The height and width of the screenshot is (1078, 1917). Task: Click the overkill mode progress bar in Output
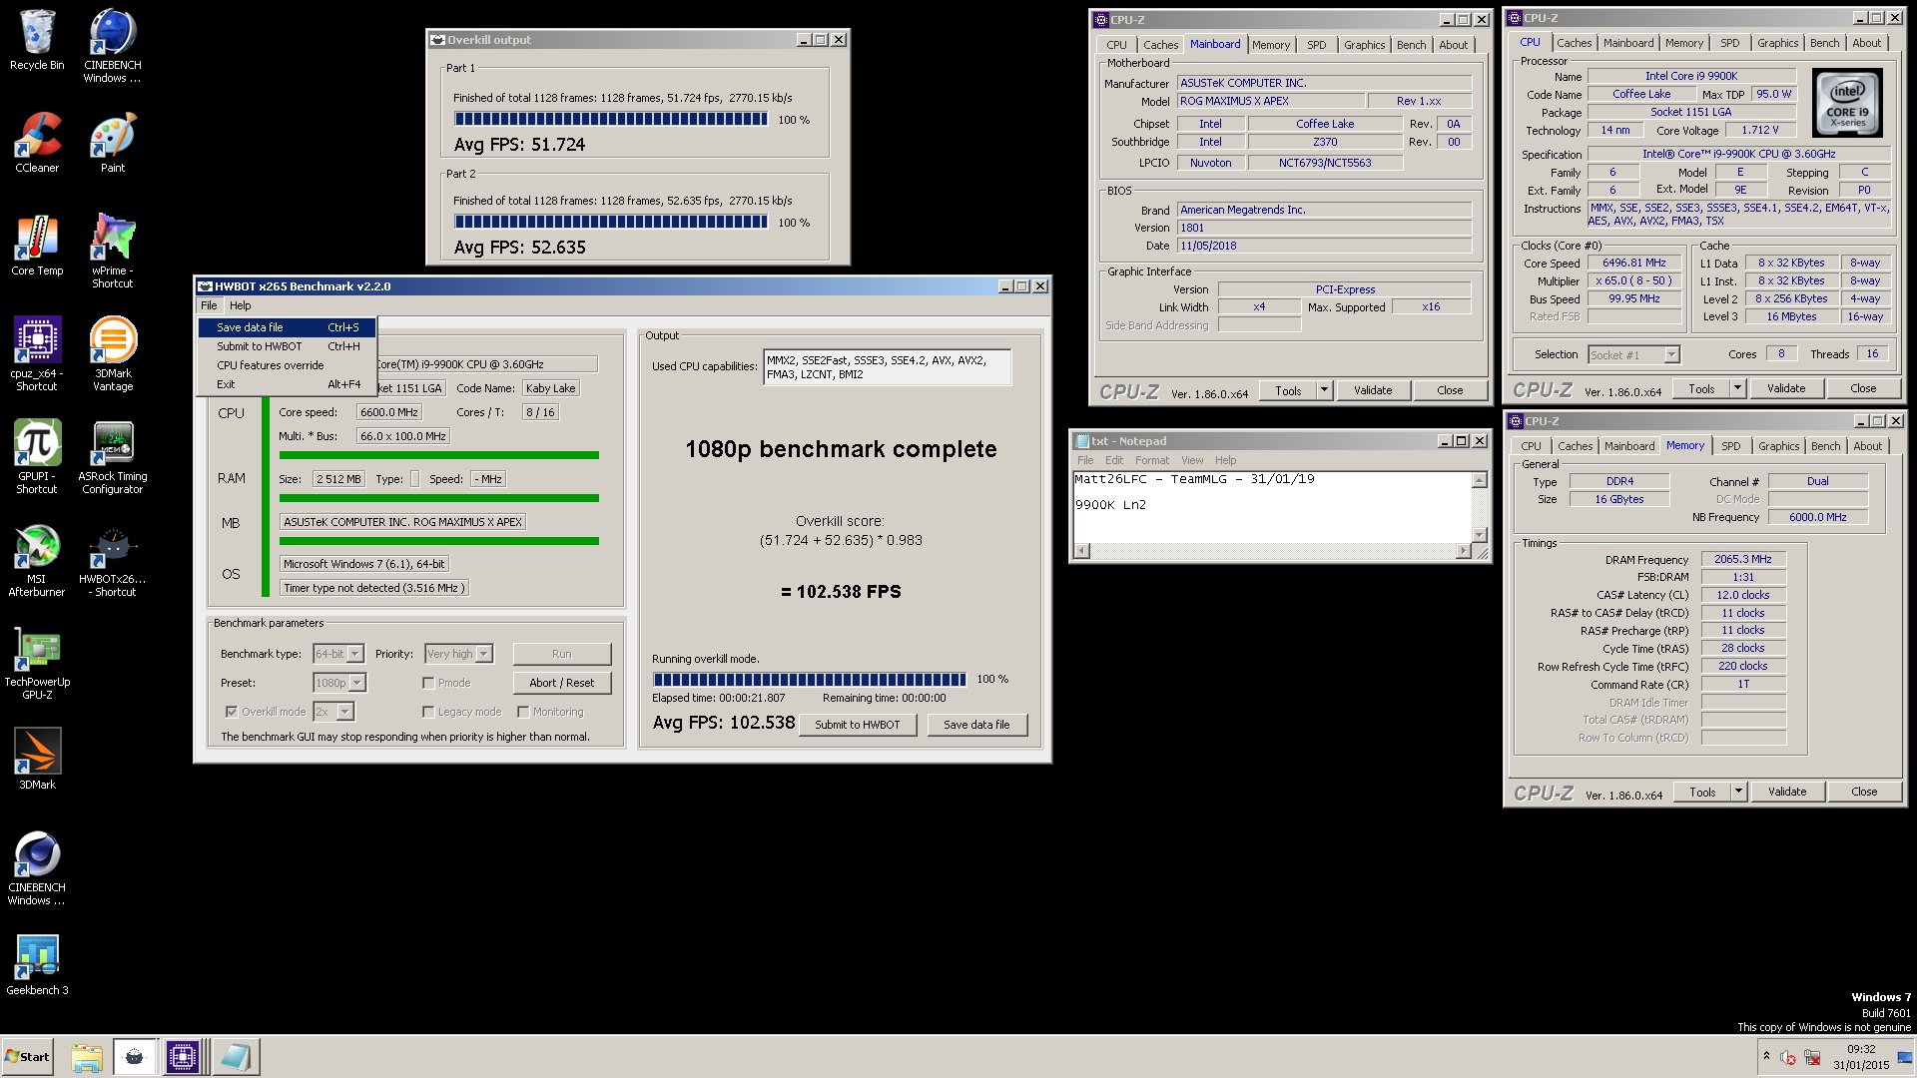point(810,680)
